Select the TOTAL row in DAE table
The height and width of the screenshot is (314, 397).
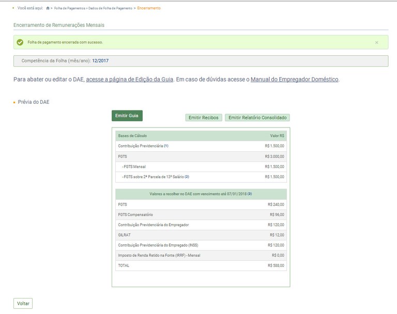pyautogui.click(x=201, y=265)
